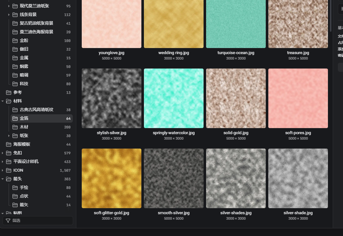Collapse the 材料 folder tree
Screen dimensions: 343x236
(3, 101)
